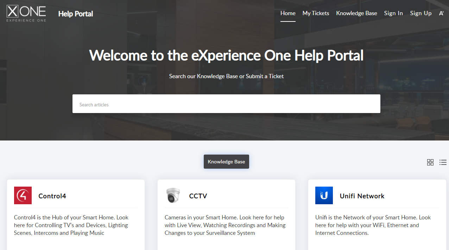Switch to grid view layout
Image resolution: width=449 pixels, height=250 pixels.
(x=430, y=162)
